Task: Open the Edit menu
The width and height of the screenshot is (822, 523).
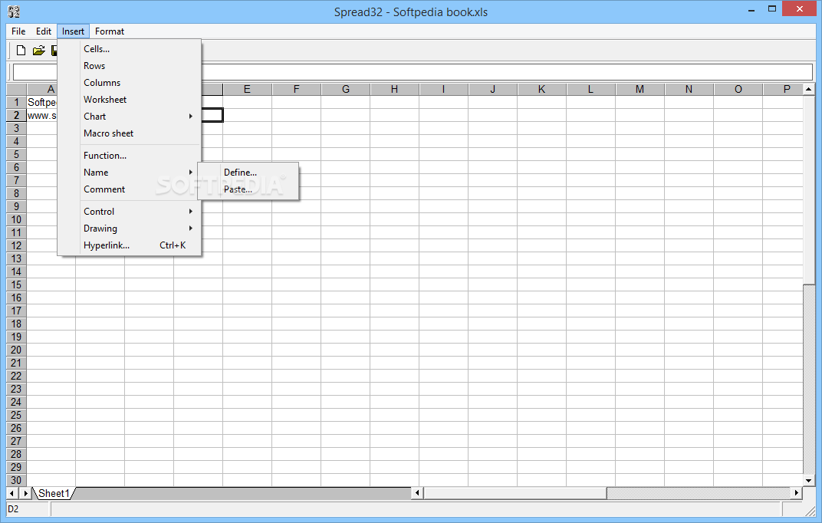Action: tap(44, 31)
